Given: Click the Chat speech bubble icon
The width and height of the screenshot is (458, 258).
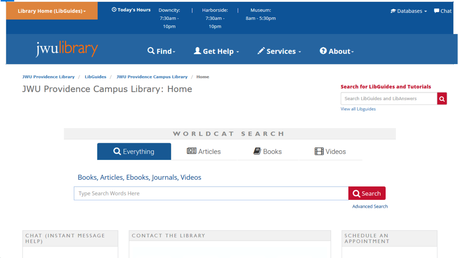Looking at the screenshot, I should click(x=437, y=11).
